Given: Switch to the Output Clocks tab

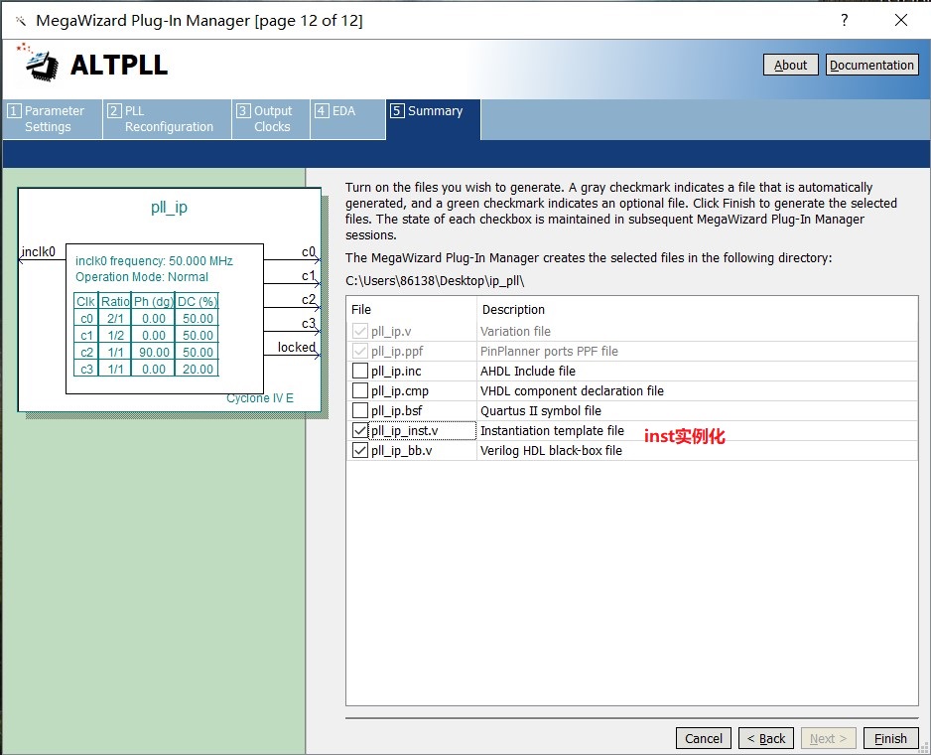Looking at the screenshot, I should pyautogui.click(x=271, y=119).
